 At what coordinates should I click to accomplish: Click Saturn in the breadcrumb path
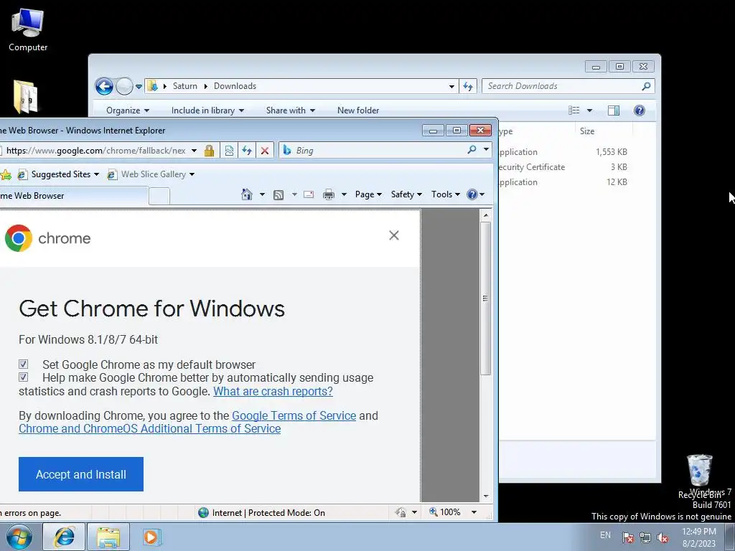coord(184,86)
